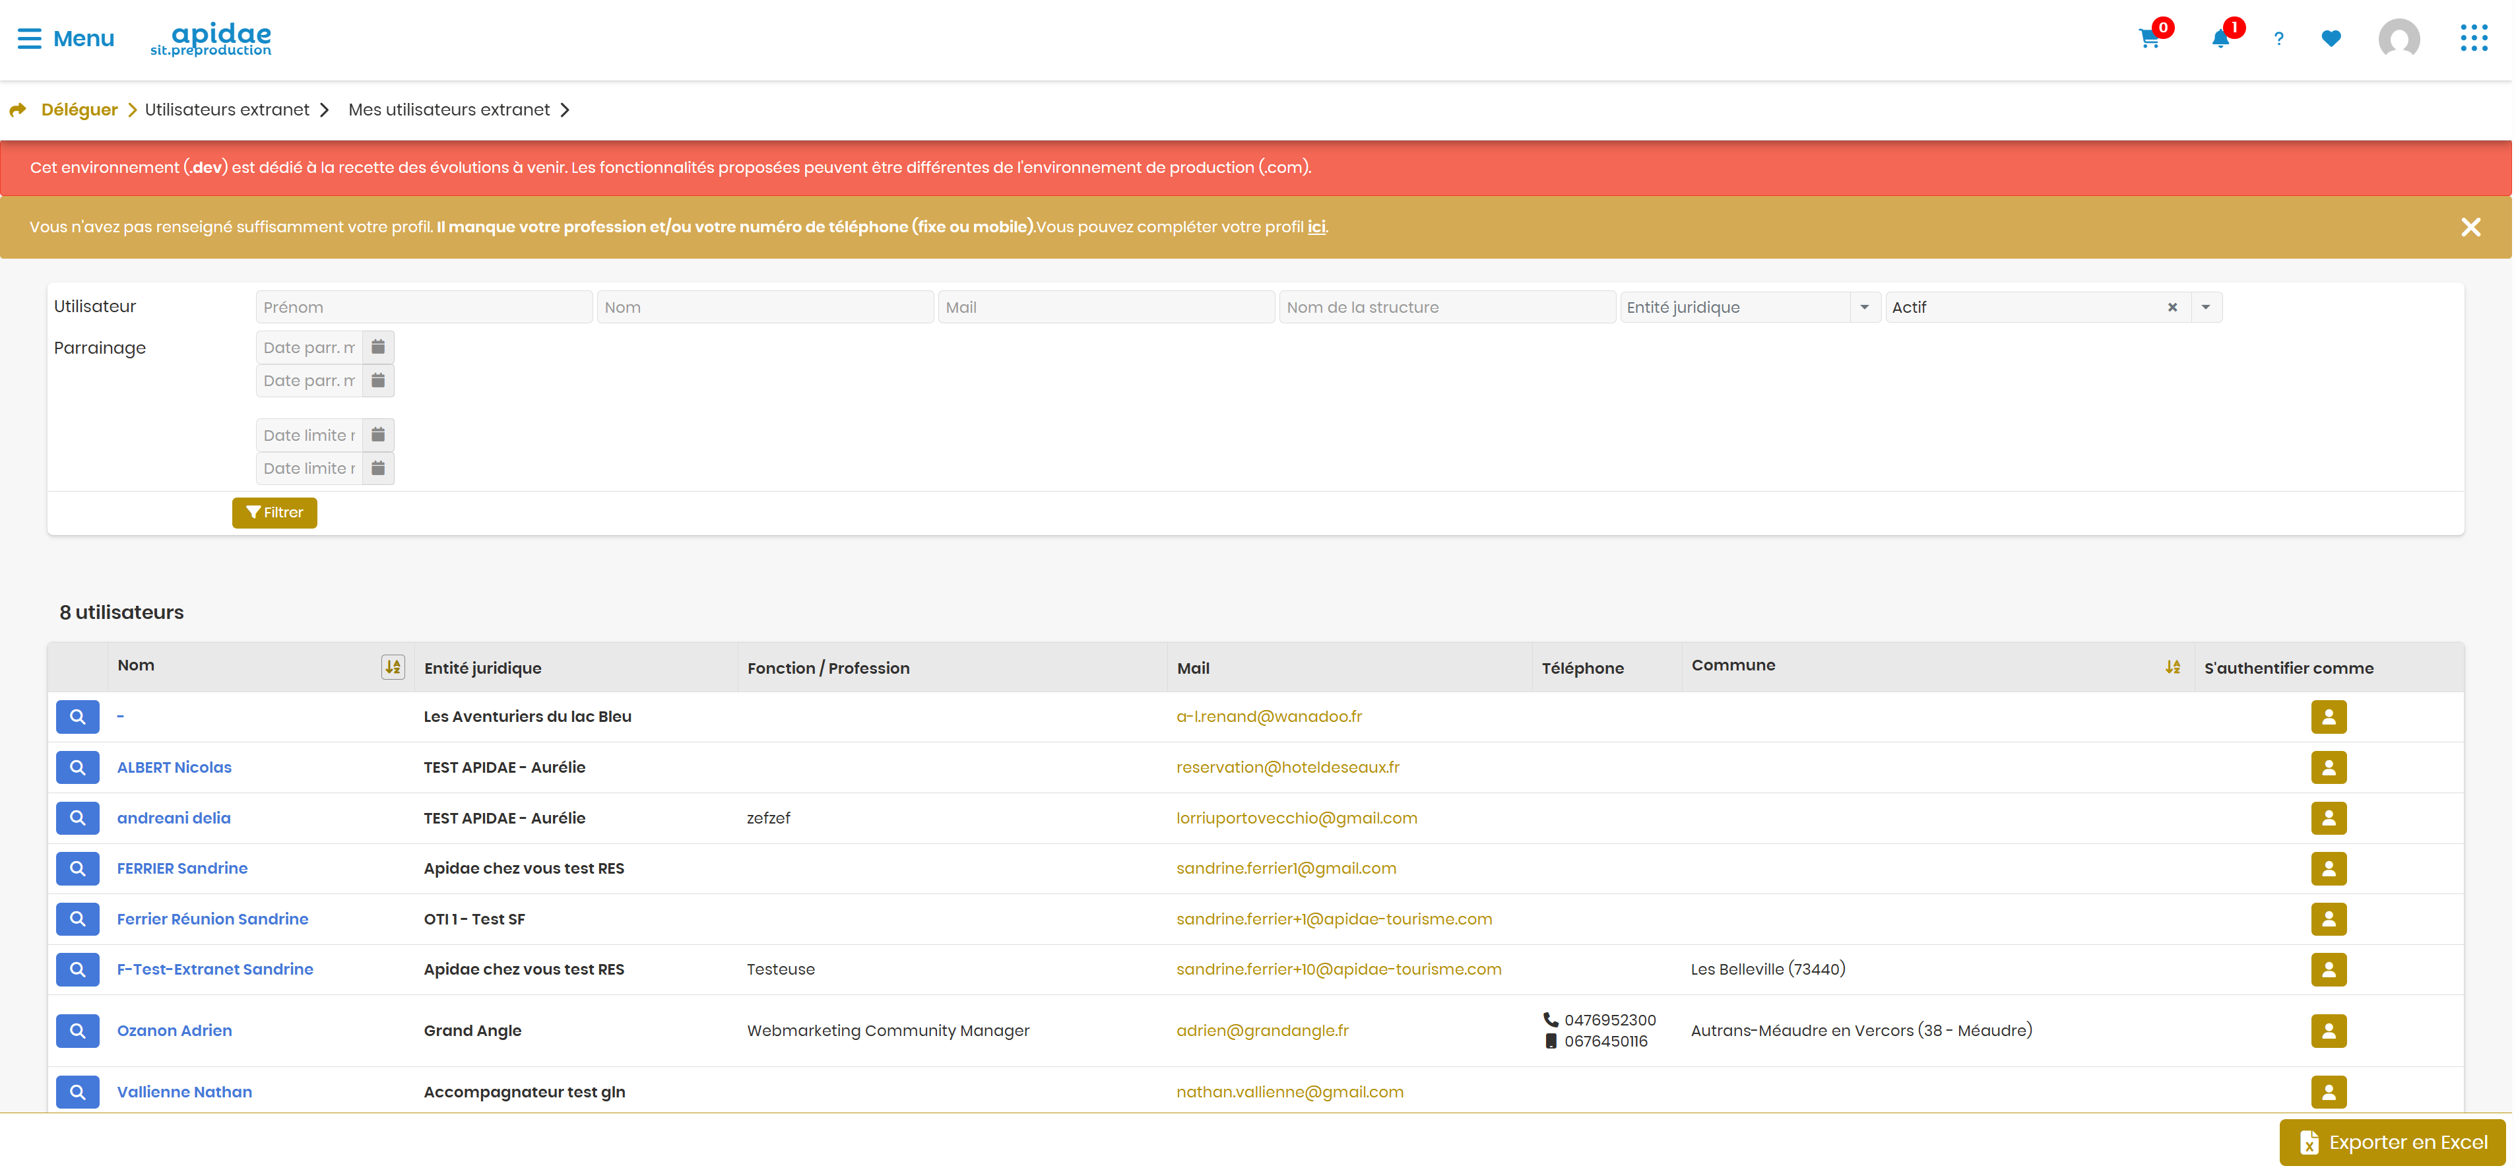Screen dimensions: 2514x1168
Task: Open ALBERT Nicolas user link
Action: coord(174,768)
